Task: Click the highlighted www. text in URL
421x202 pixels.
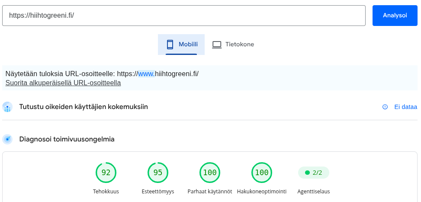Action: [146, 74]
